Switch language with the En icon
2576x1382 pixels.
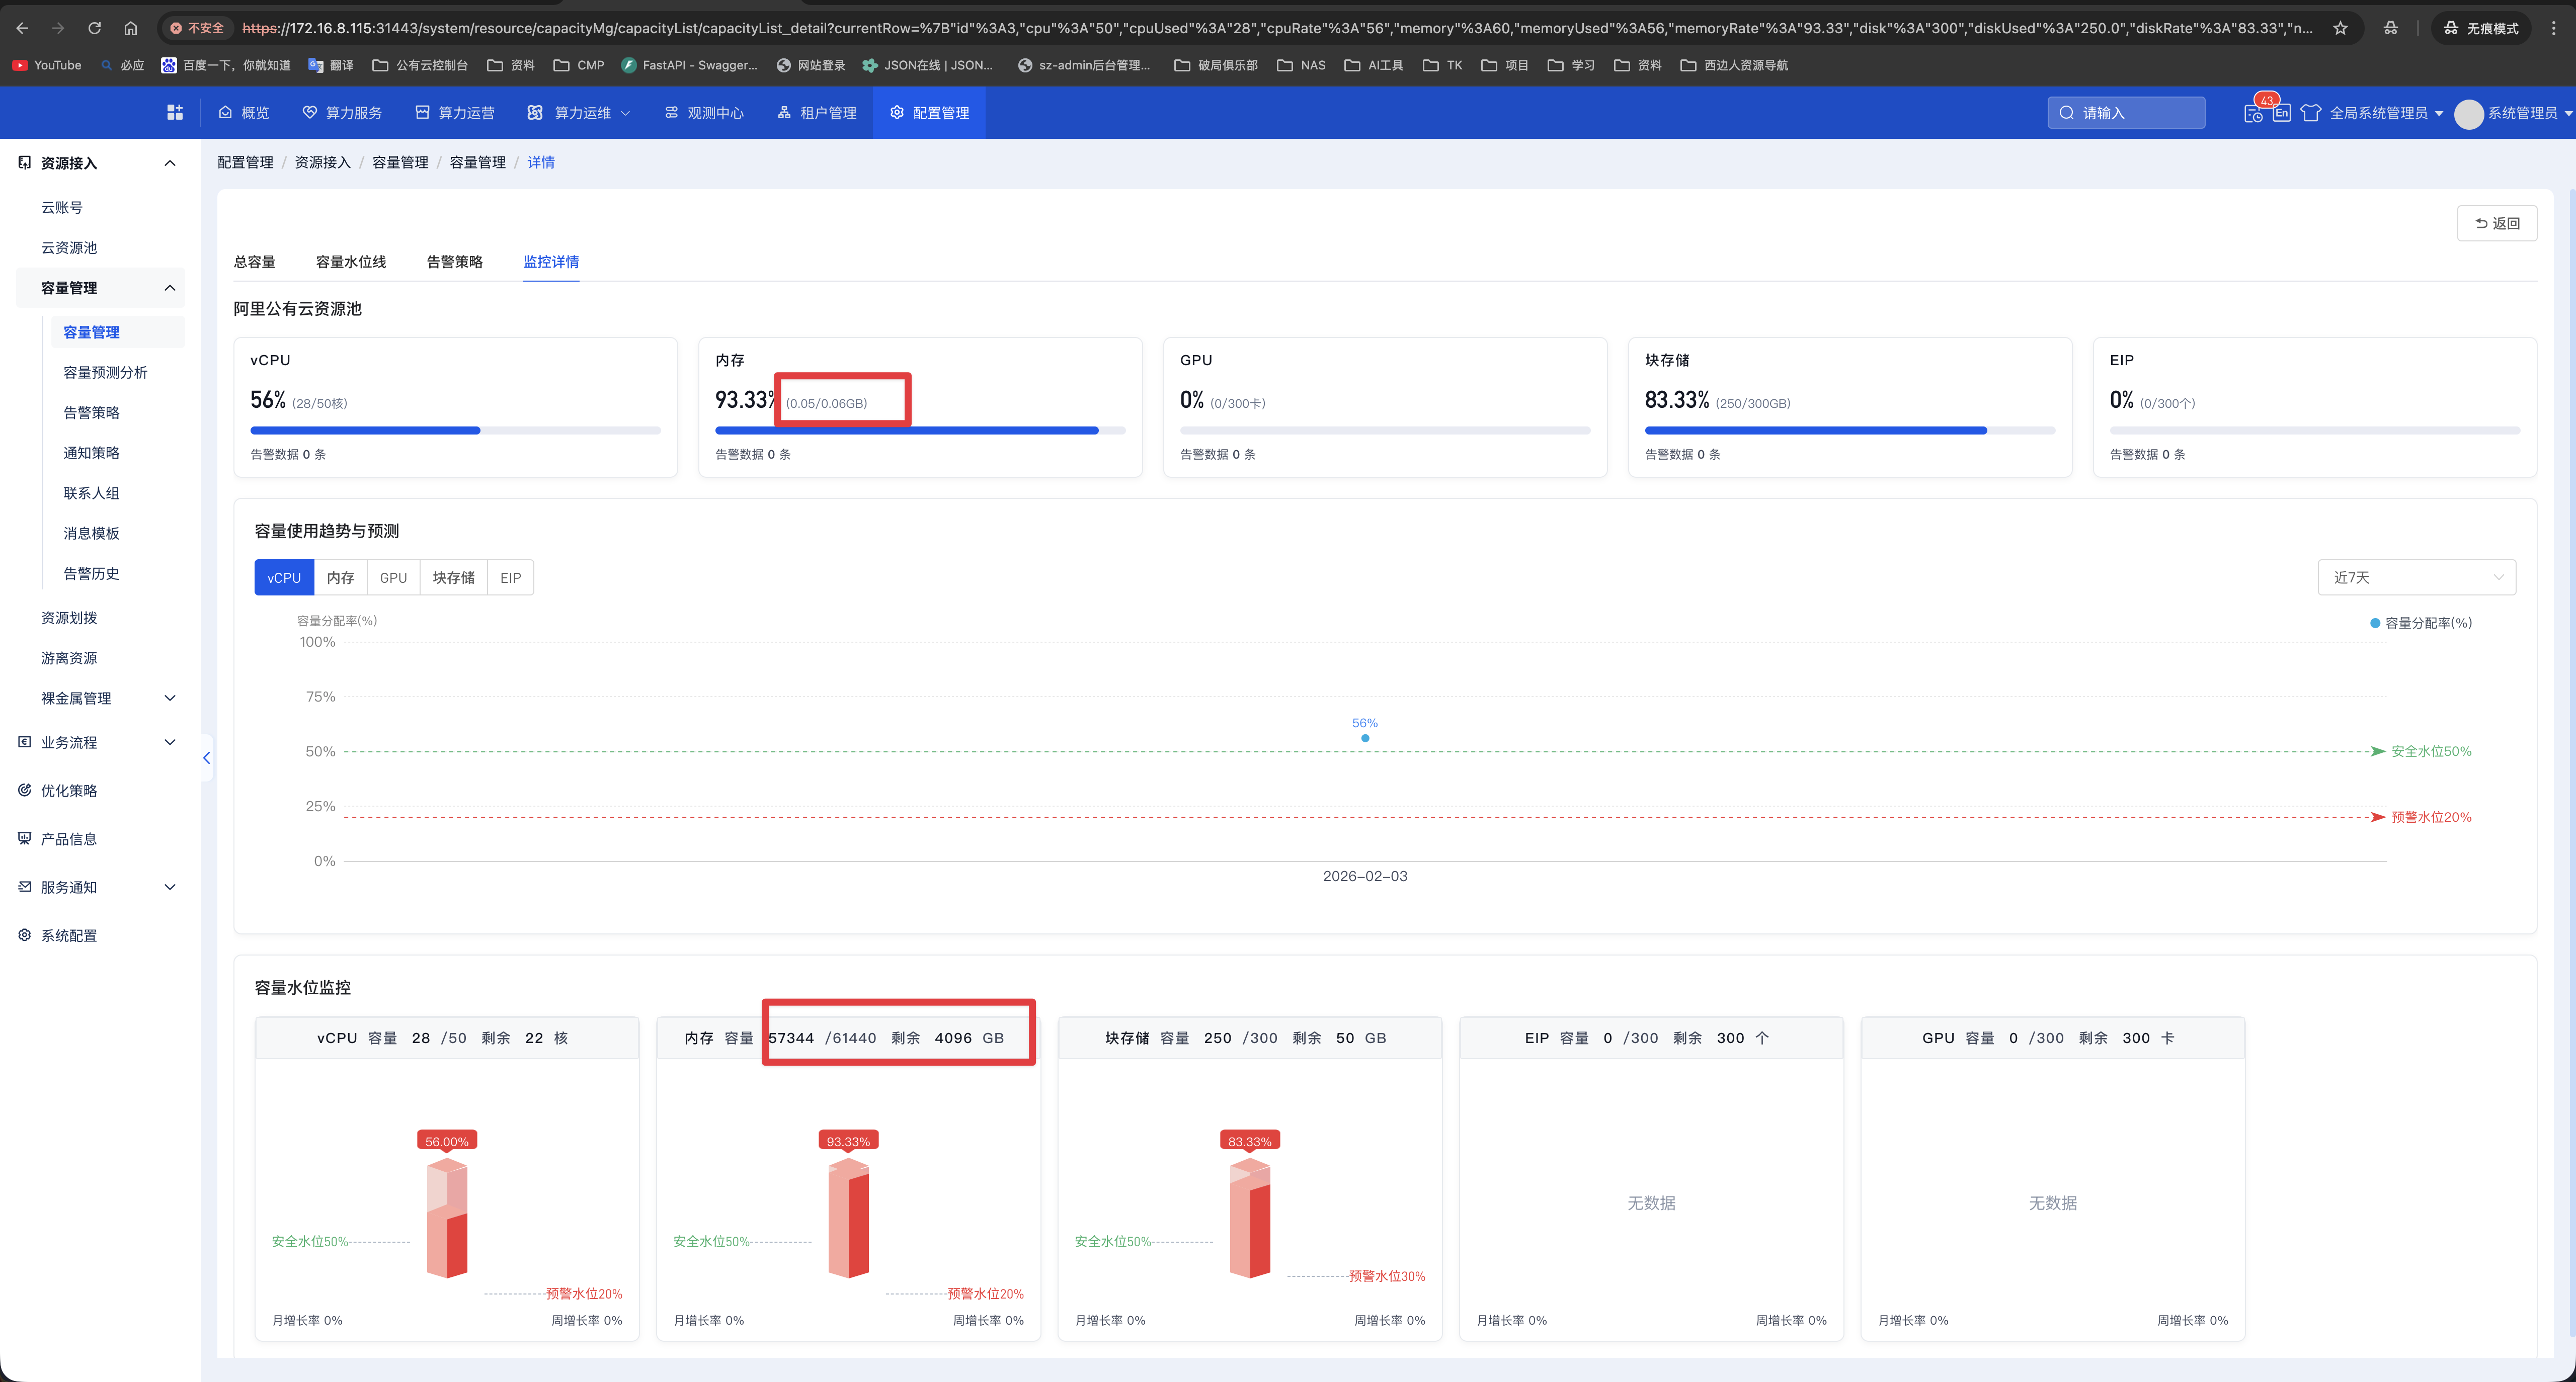tap(2281, 113)
